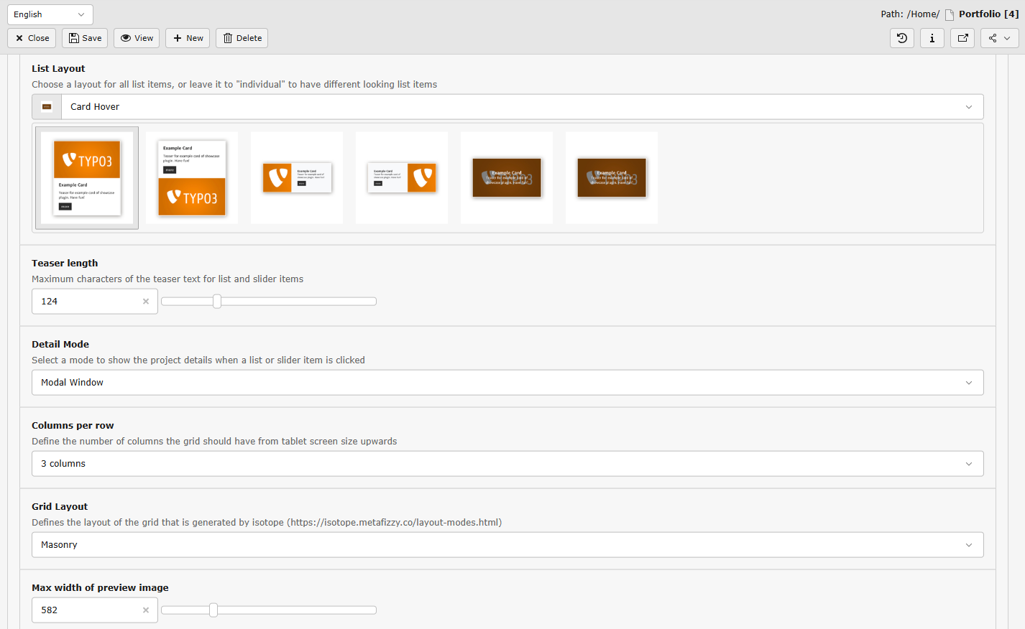
Task: Create a New record
Action: pos(188,38)
